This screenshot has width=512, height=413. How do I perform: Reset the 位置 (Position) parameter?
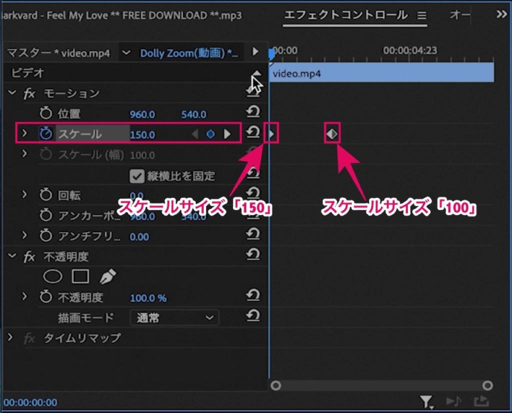(x=253, y=112)
